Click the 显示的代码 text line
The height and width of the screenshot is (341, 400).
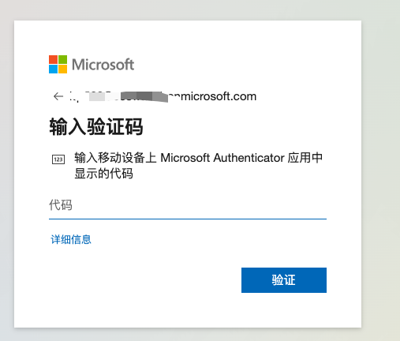(103, 174)
